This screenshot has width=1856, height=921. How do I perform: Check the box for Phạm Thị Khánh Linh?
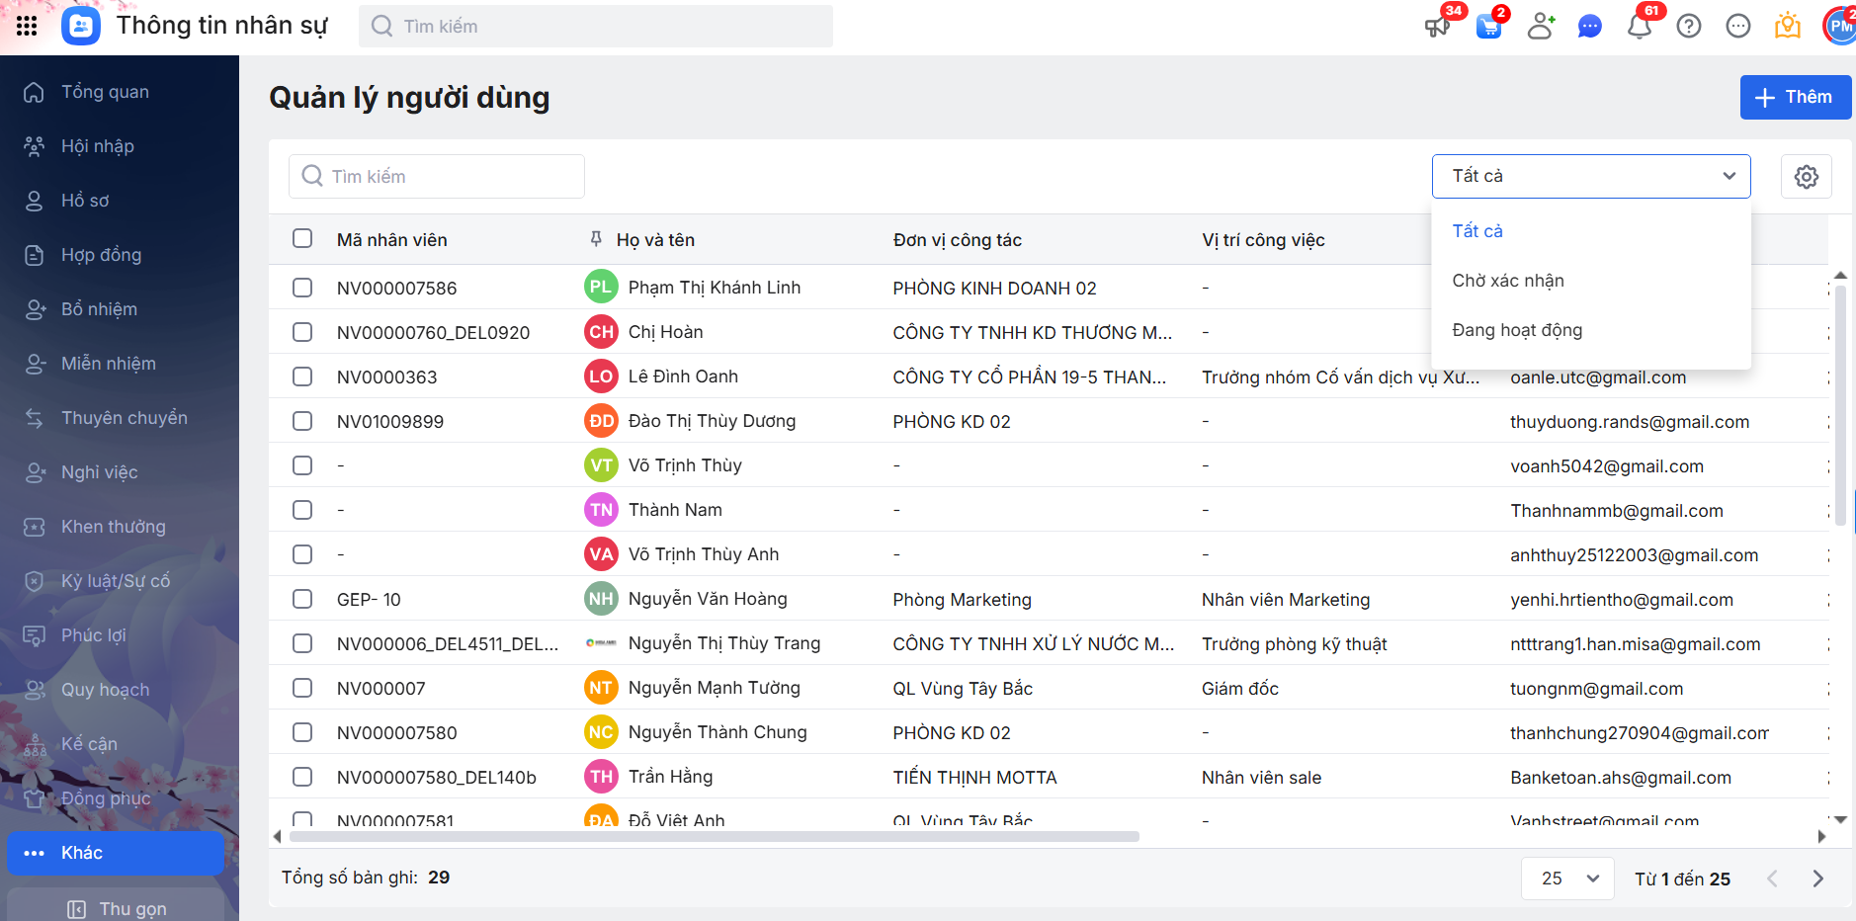302,288
